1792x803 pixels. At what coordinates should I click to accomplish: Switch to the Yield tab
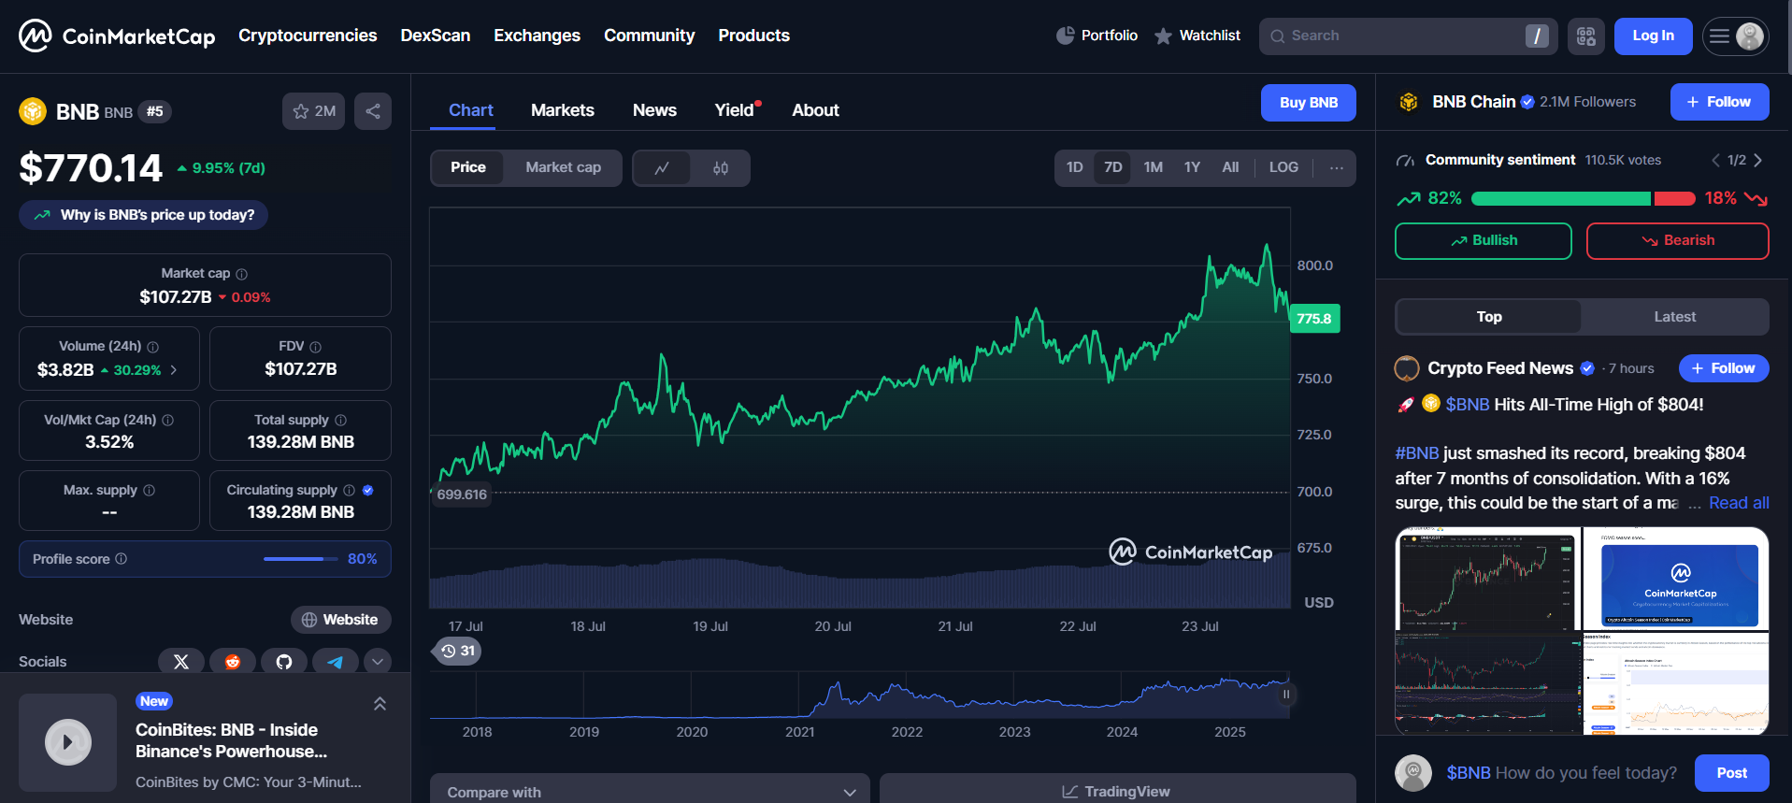pyautogui.click(x=736, y=110)
